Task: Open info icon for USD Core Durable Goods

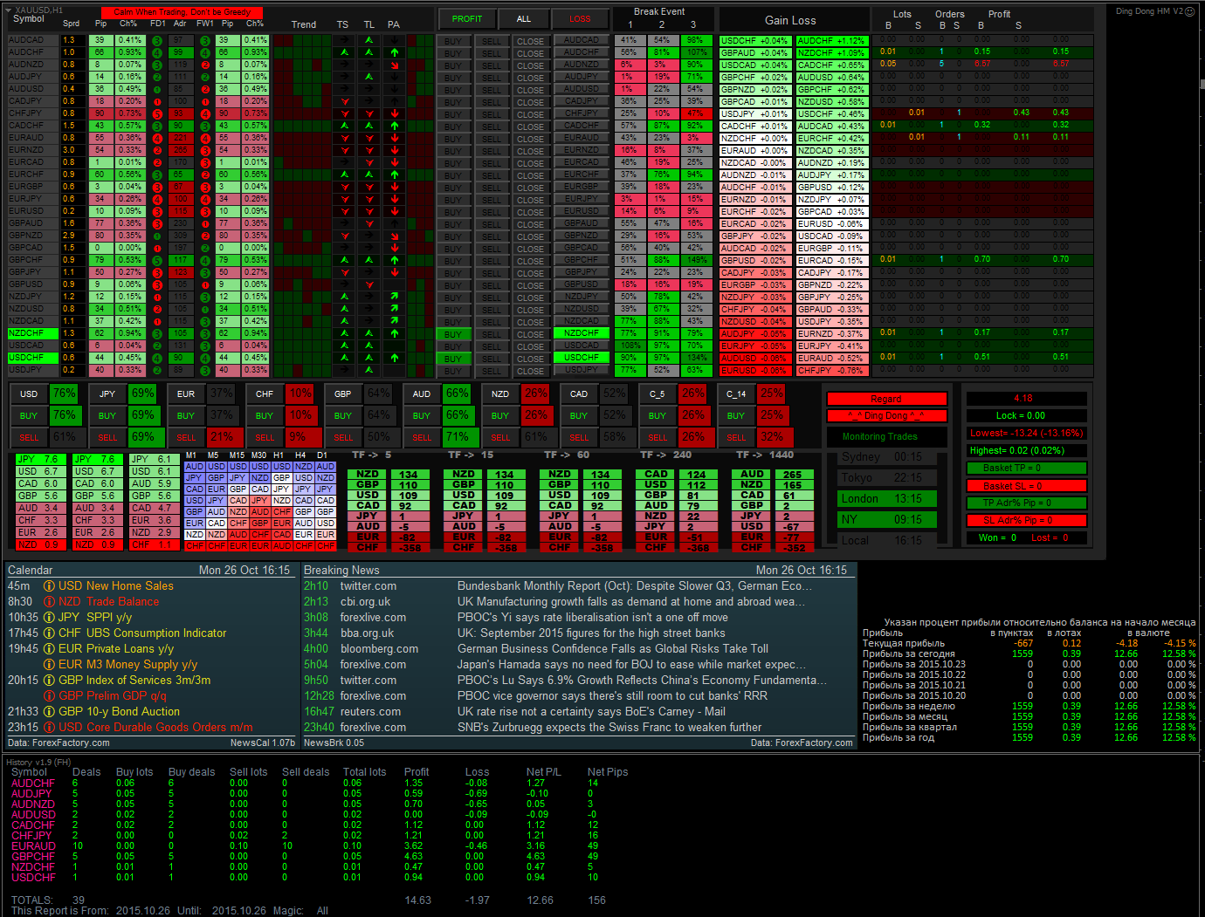Action: point(49,728)
